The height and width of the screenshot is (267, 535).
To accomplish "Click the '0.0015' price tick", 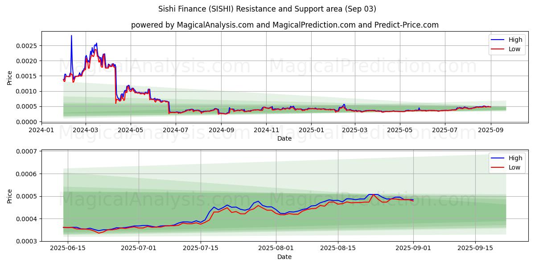I will [28, 76].
